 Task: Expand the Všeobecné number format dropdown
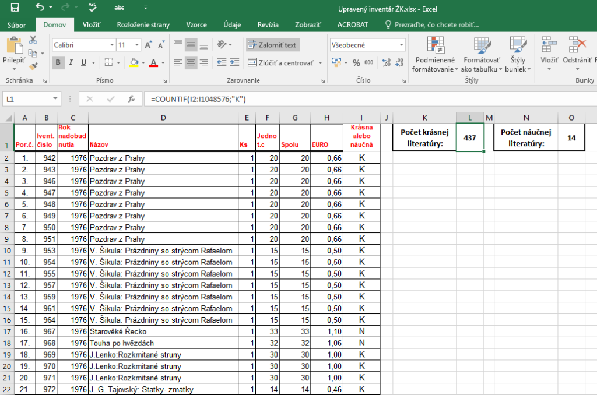402,45
